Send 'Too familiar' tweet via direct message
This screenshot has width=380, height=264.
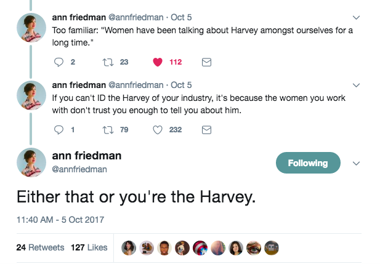[x=207, y=62]
